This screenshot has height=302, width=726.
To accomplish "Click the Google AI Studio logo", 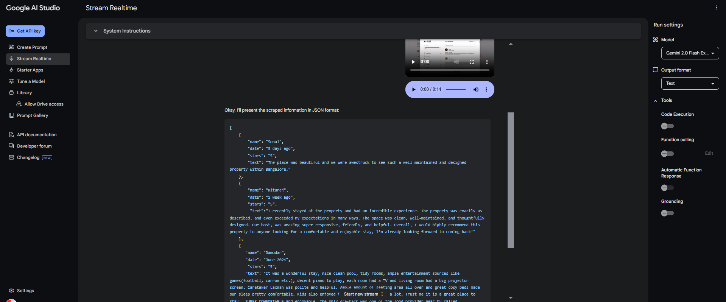I will pyautogui.click(x=33, y=8).
